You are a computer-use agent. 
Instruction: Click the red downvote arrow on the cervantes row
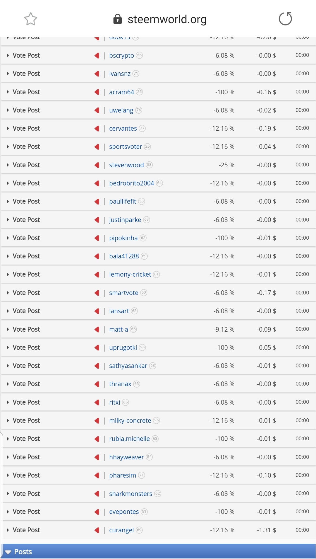coord(97,128)
